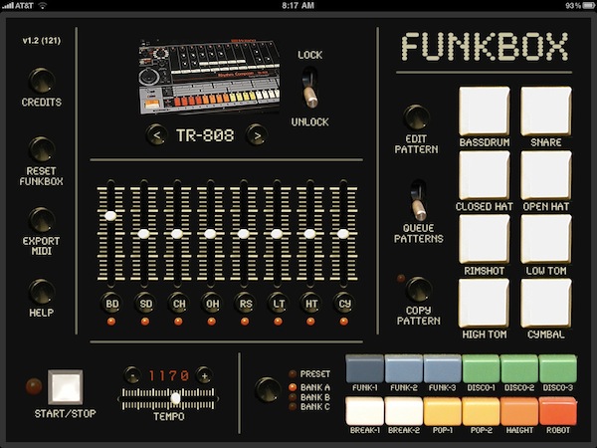Mute the RS channel button
Screen dimensions: 597x448
(245, 304)
